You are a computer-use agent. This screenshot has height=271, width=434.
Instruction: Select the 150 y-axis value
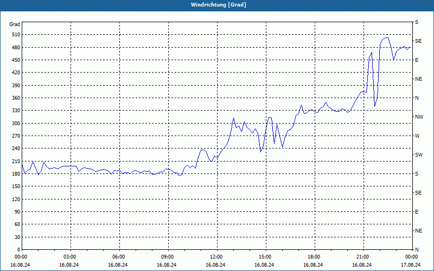[x=16, y=186]
